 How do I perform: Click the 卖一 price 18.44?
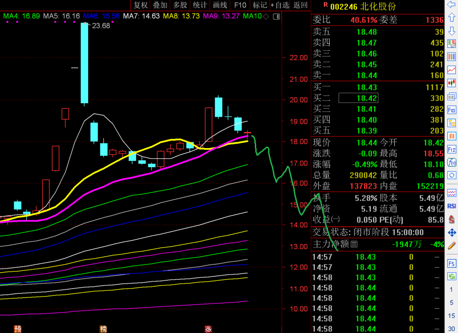367,75
